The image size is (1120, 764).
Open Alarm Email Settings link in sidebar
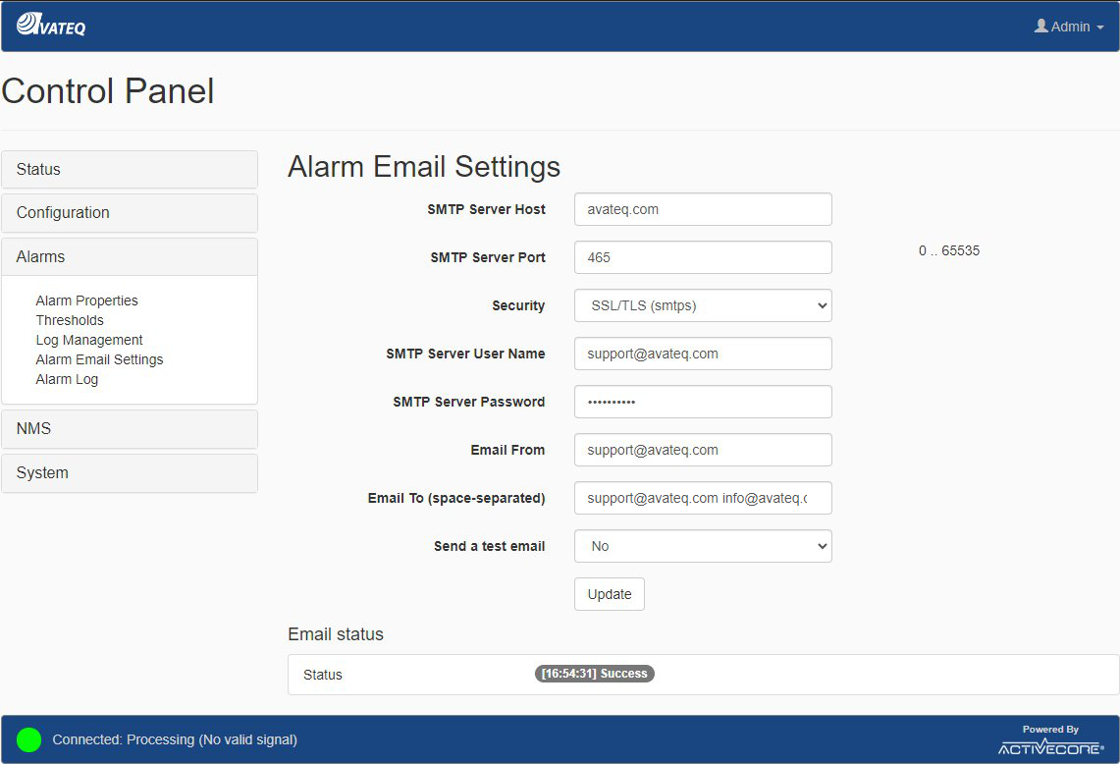coord(99,359)
